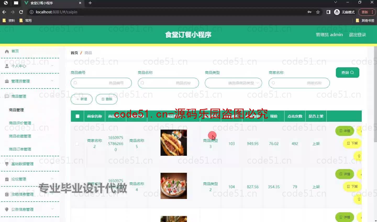
Task: Click the 更新 browser update button
Action: pyautogui.click(x=367, y=12)
